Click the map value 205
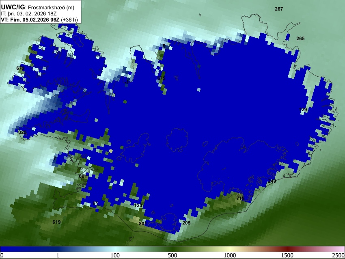 pos(186,223)
